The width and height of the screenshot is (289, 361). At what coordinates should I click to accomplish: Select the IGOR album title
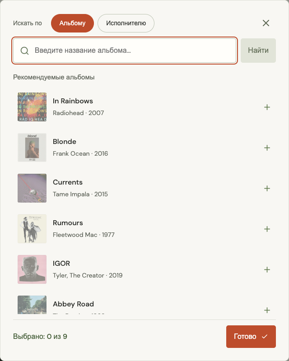point(61,264)
